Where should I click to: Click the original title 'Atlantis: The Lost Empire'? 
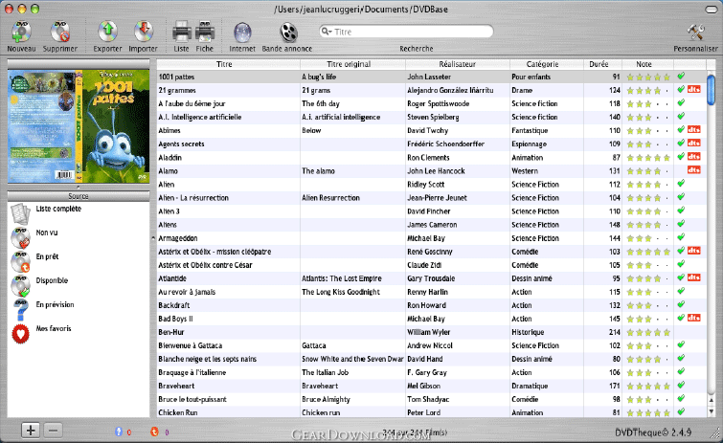[342, 278]
